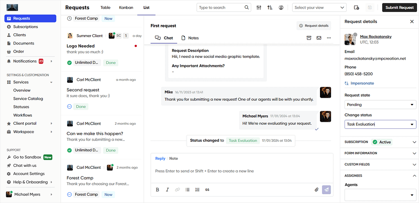The width and height of the screenshot is (419, 203).
Task: Open the three-dot more options menu
Action: pyautogui.click(x=329, y=38)
